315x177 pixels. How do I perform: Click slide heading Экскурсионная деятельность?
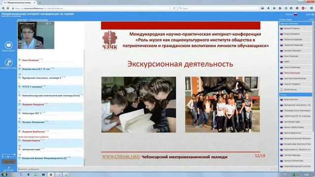click(180, 64)
